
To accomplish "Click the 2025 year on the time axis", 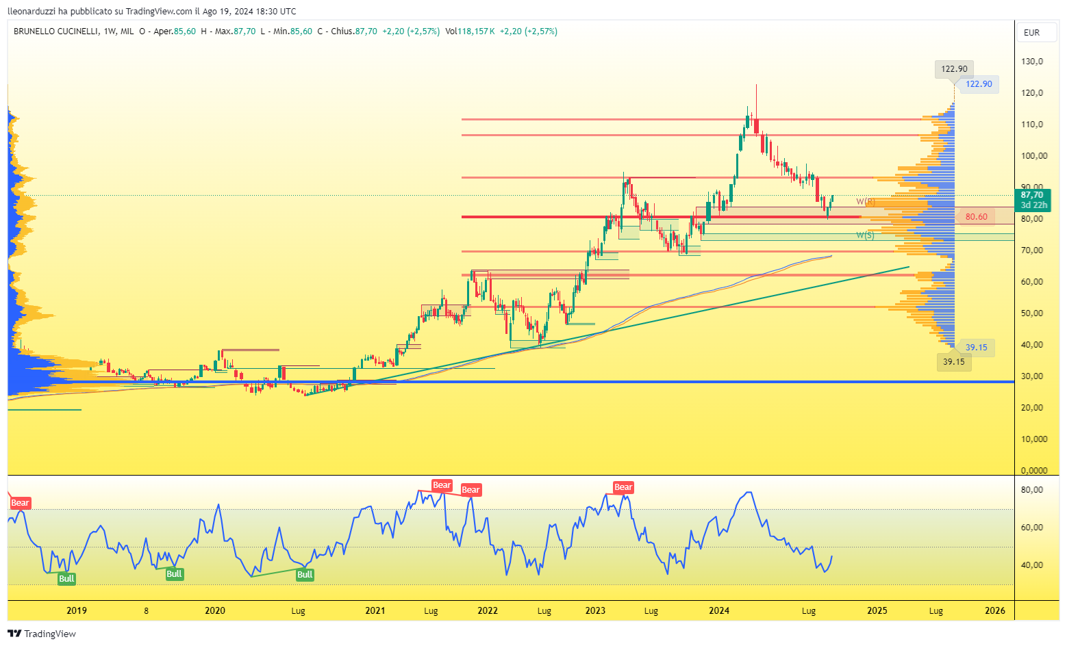I will click(877, 610).
